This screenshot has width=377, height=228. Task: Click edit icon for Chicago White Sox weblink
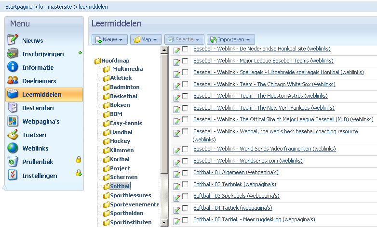pyautogui.click(x=176, y=86)
